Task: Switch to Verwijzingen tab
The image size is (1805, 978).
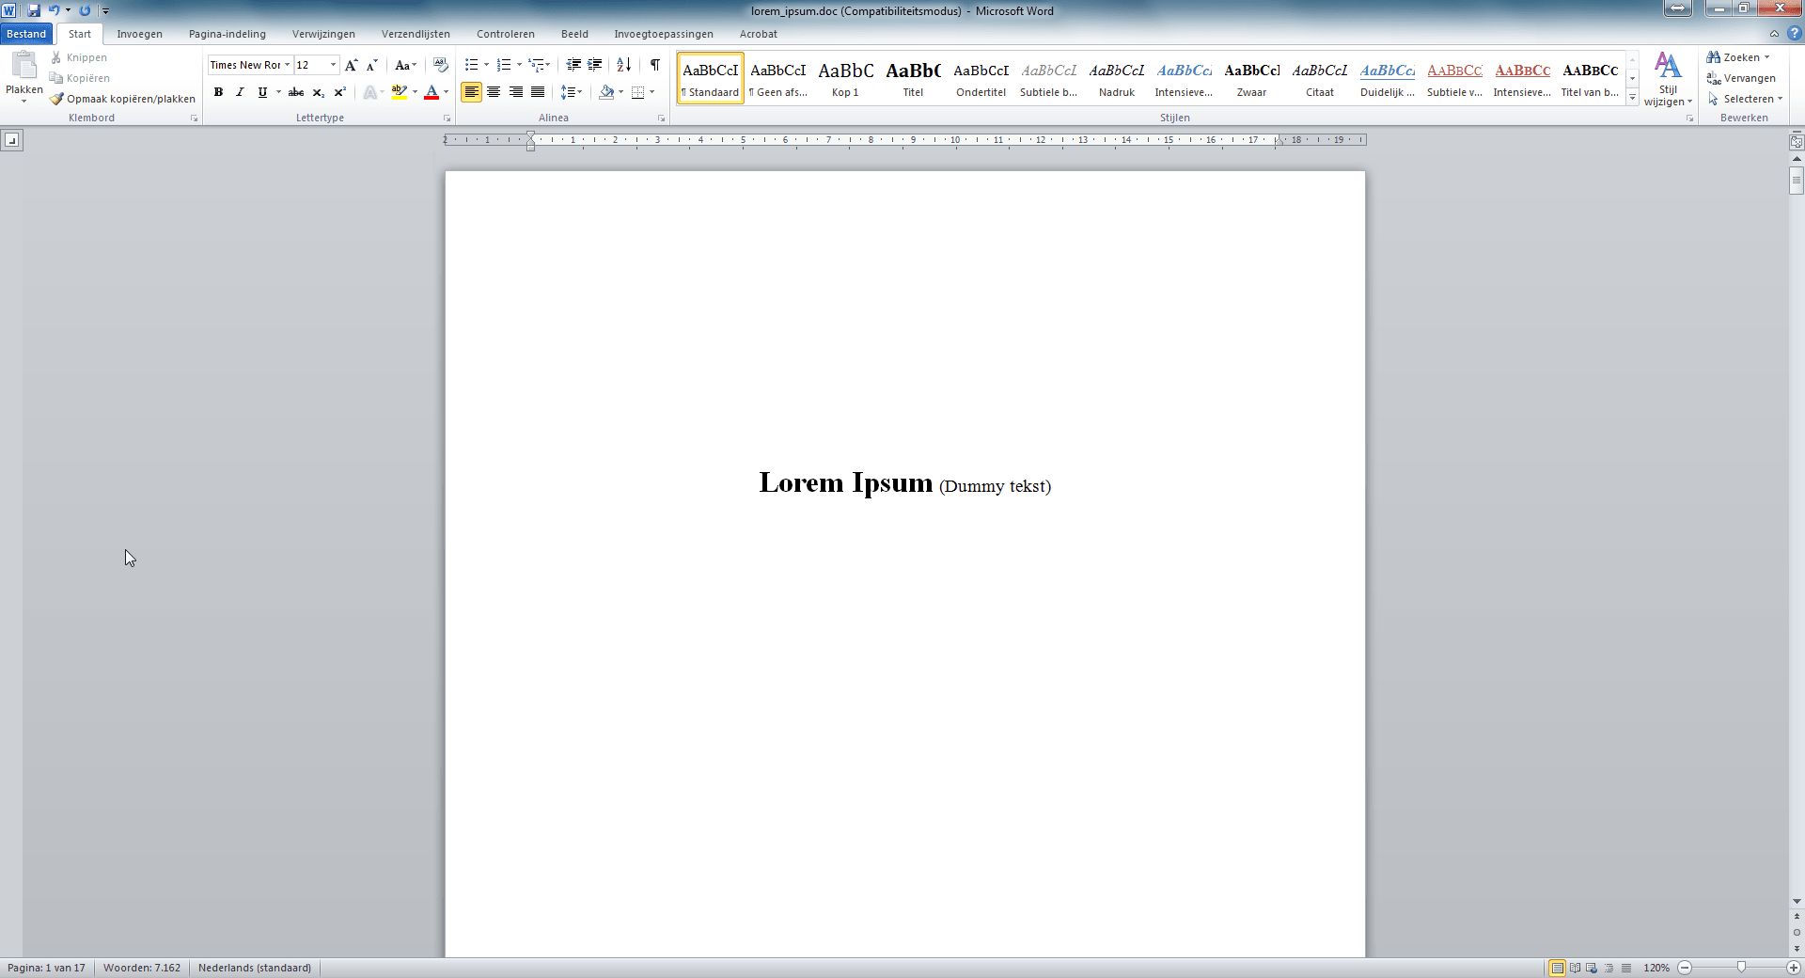Action: (323, 34)
